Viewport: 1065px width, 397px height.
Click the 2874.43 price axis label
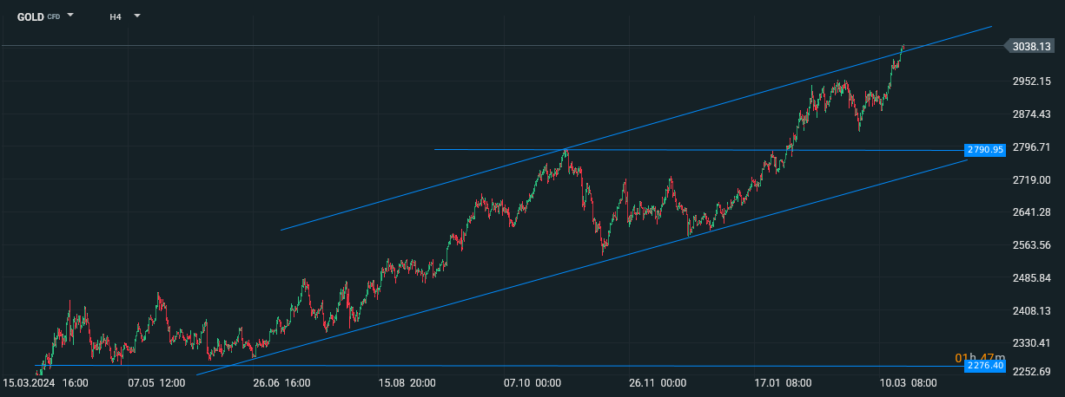[1033, 114]
